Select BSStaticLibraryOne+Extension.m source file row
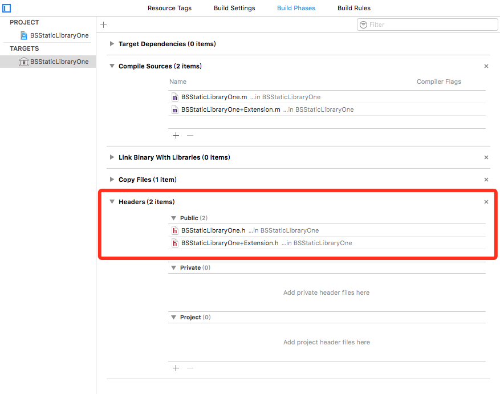Image resolution: width=500 pixels, height=394 pixels. coord(231,109)
